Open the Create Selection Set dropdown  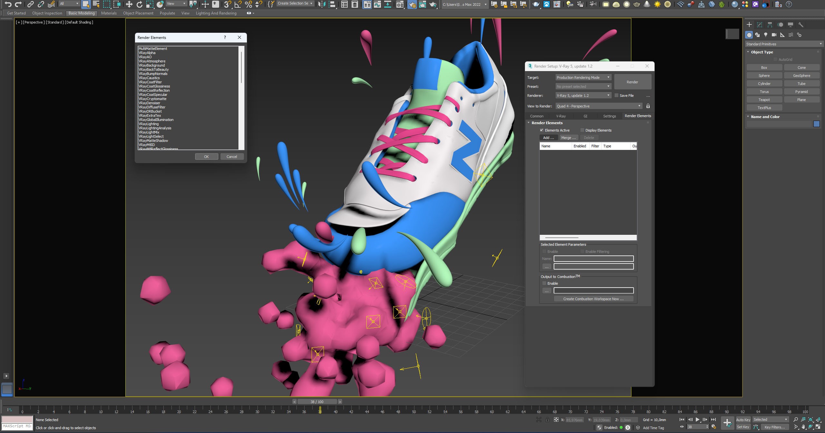(295, 4)
